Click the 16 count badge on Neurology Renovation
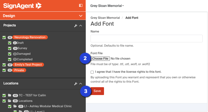The image size is (208, 112). tap(10, 38)
